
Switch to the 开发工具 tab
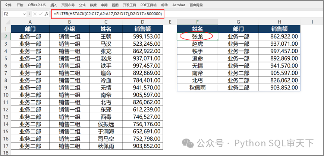point(129,5)
